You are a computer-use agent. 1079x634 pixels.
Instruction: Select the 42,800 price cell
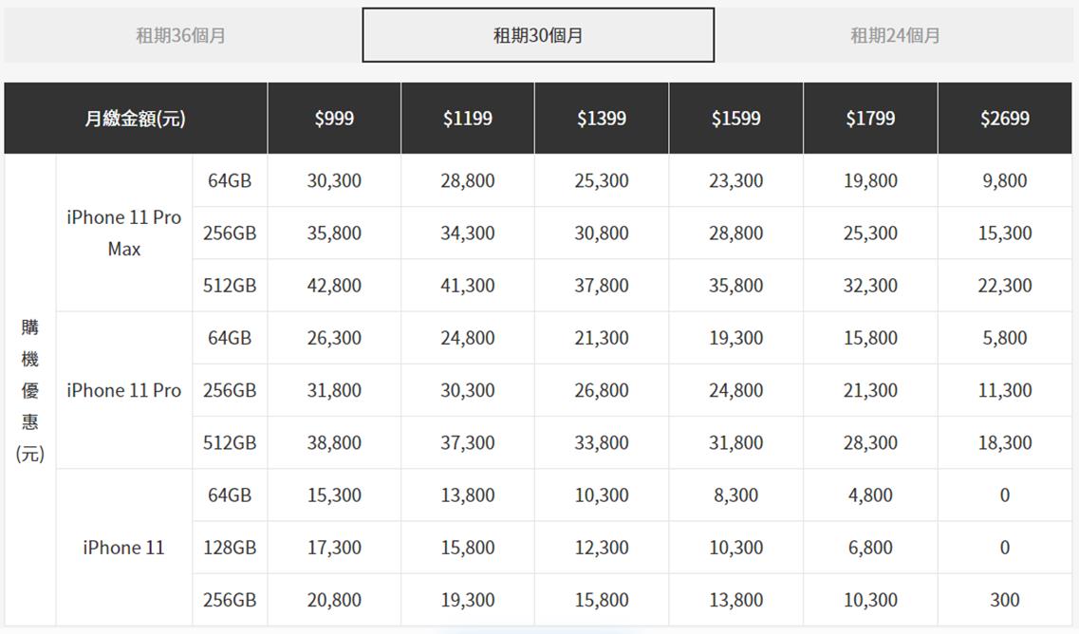(x=334, y=286)
